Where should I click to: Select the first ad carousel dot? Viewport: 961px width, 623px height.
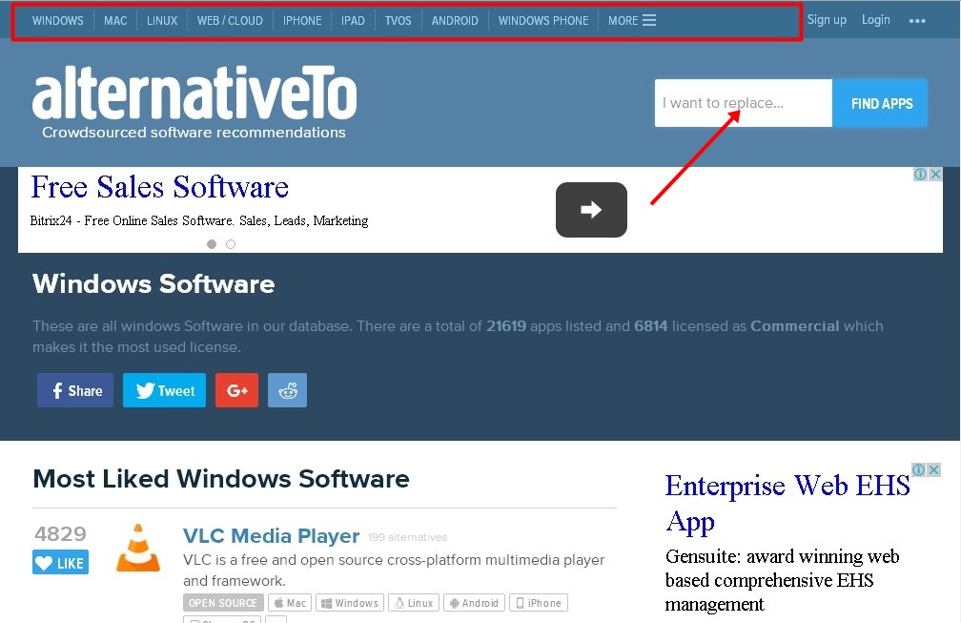212,244
